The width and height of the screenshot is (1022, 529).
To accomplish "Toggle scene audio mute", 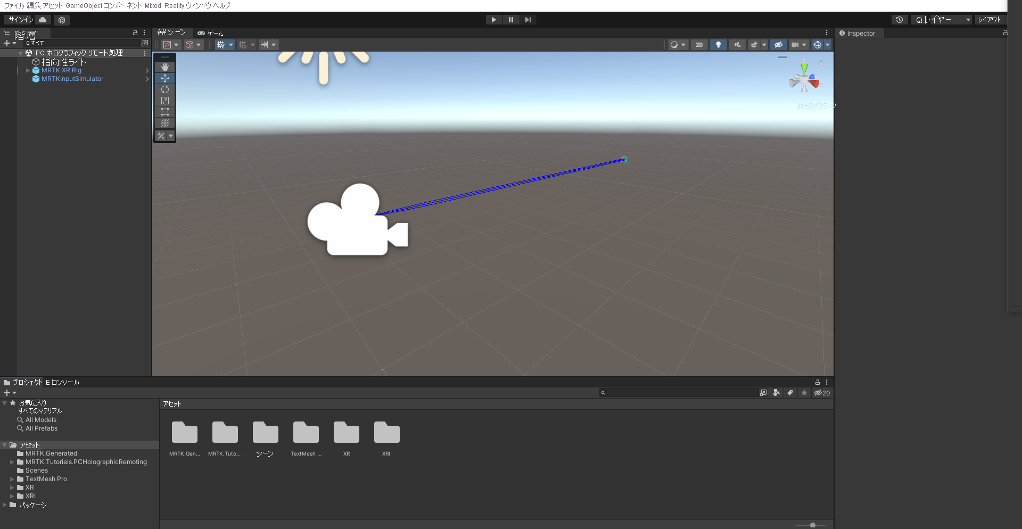I will (x=737, y=45).
